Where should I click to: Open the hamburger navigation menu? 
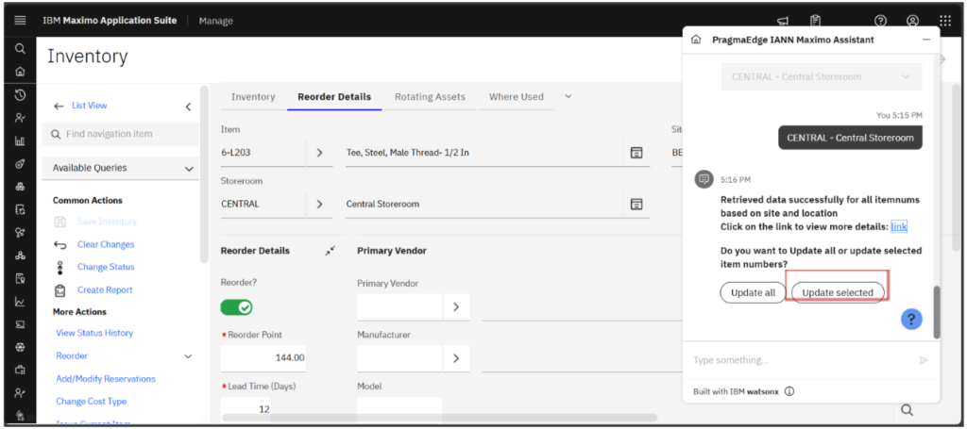[20, 21]
